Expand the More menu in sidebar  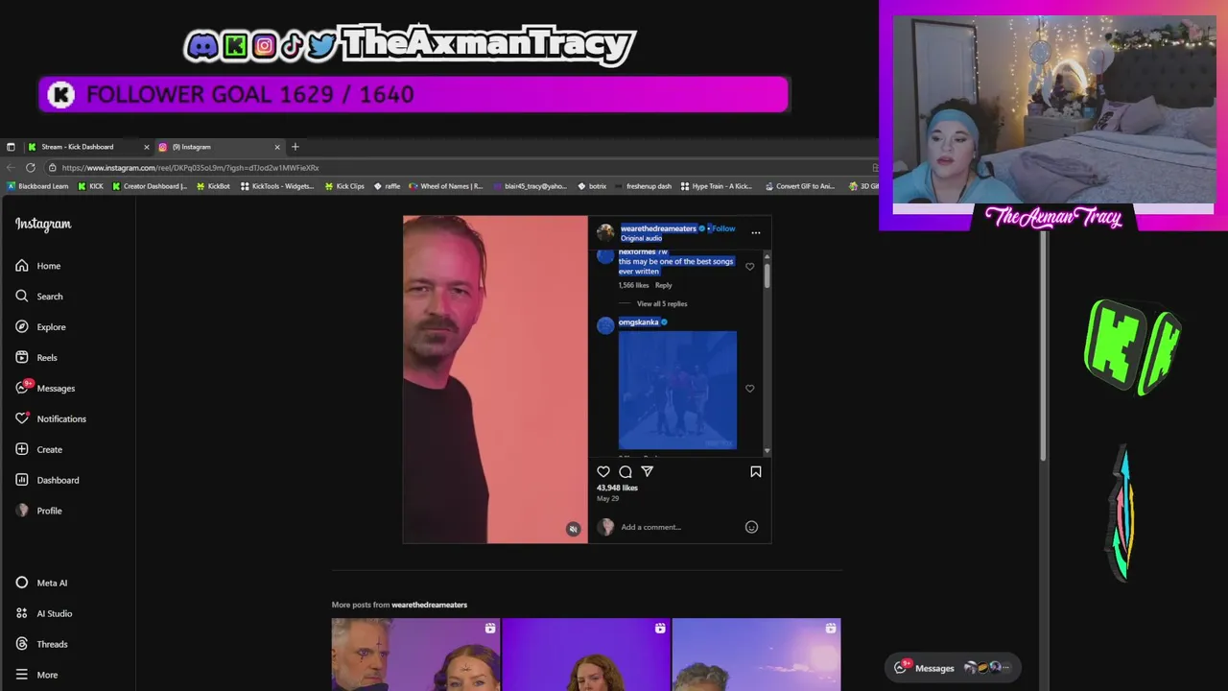pyautogui.click(x=36, y=675)
